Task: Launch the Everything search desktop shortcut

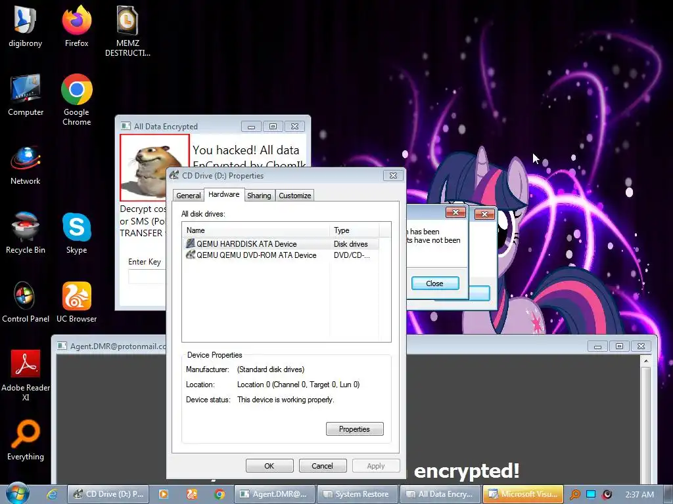Action: click(x=26, y=440)
